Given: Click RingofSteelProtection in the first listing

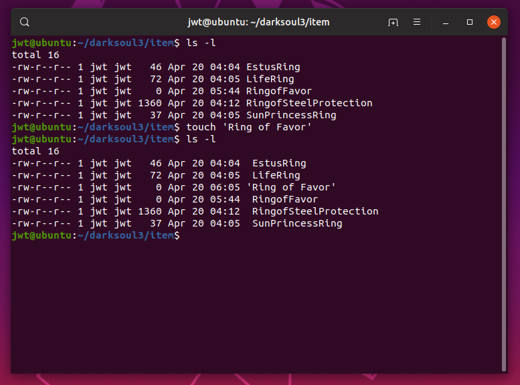Looking at the screenshot, I should (x=309, y=103).
